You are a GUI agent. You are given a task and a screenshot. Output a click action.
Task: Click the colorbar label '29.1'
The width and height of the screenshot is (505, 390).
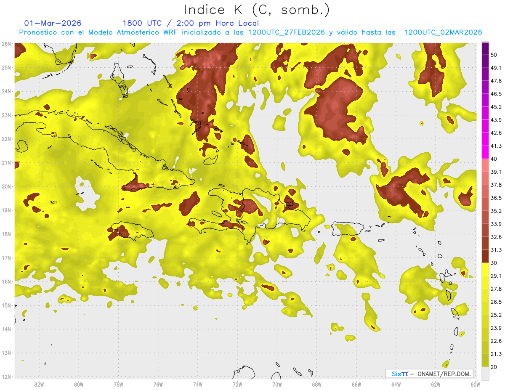click(496, 276)
